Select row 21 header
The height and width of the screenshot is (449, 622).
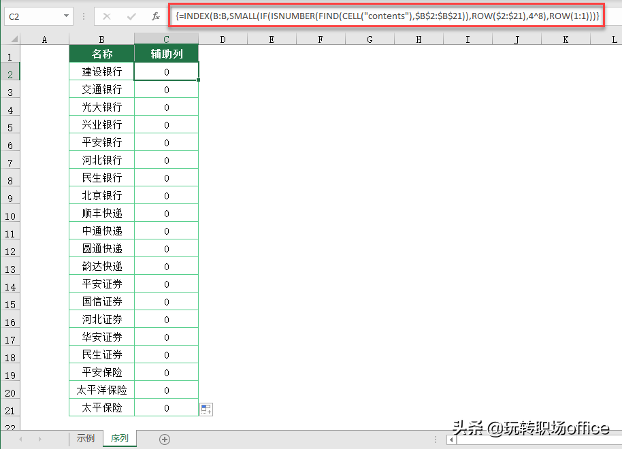pyautogui.click(x=10, y=408)
